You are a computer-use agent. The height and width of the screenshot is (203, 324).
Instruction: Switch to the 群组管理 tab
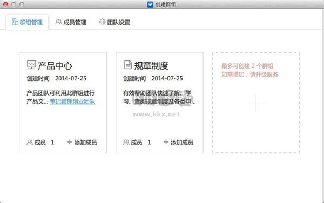27,22
